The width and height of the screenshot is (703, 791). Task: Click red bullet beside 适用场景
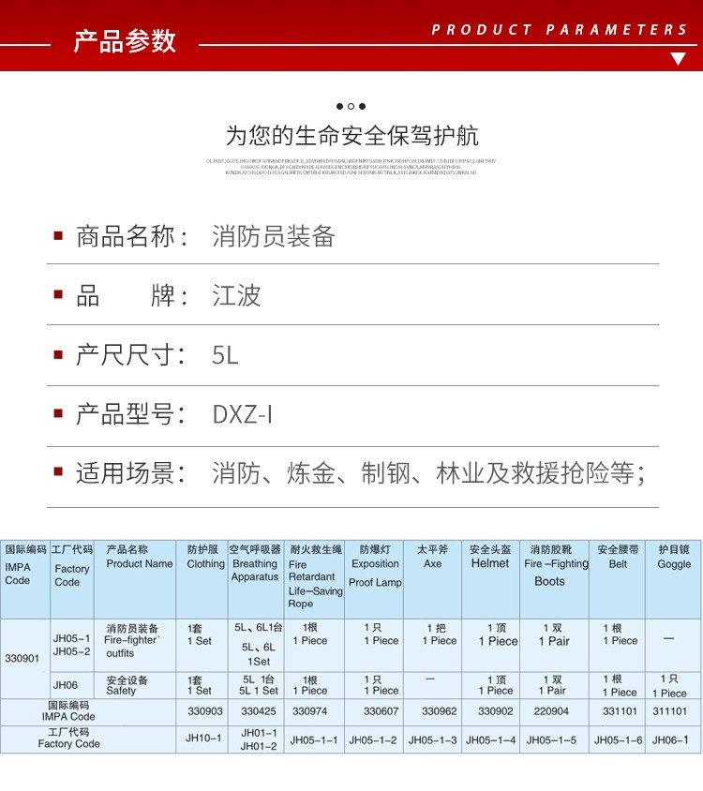(58, 472)
